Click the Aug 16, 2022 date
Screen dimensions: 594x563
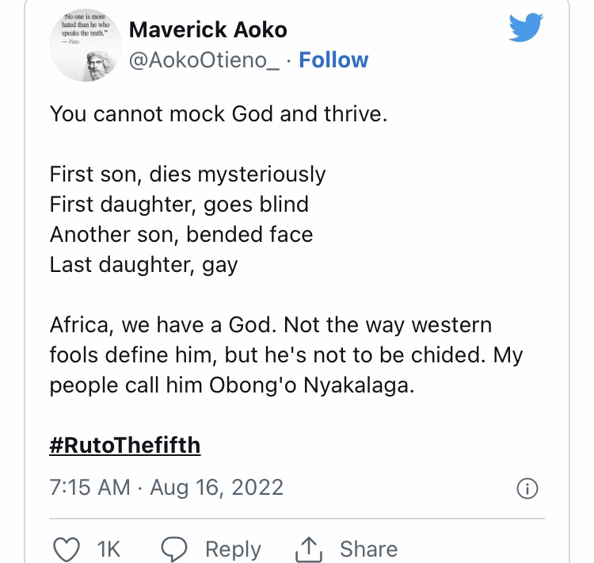point(217,488)
